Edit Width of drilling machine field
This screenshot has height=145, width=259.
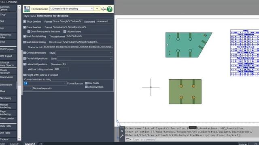[x=61, y=69]
